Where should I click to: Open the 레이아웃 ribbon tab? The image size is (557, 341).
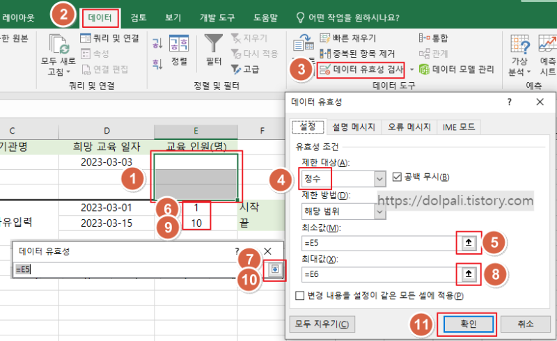[x=18, y=18]
